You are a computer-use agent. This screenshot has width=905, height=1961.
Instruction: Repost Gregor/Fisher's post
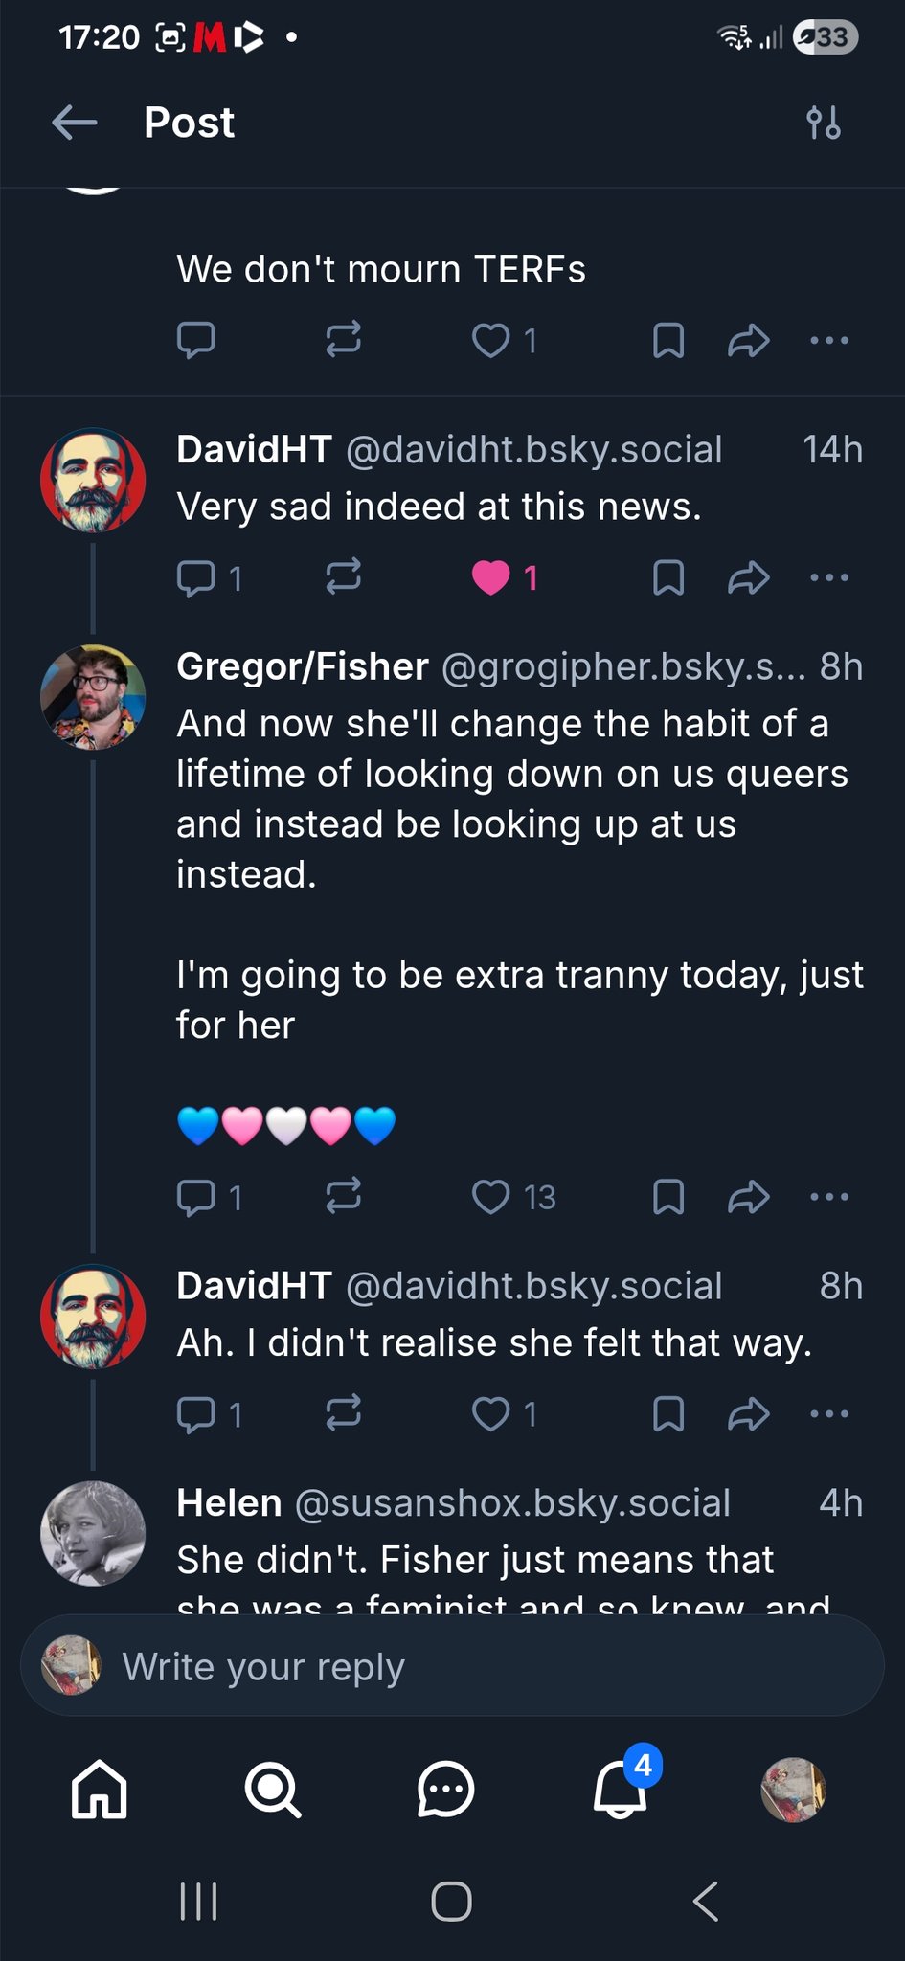point(343,1196)
